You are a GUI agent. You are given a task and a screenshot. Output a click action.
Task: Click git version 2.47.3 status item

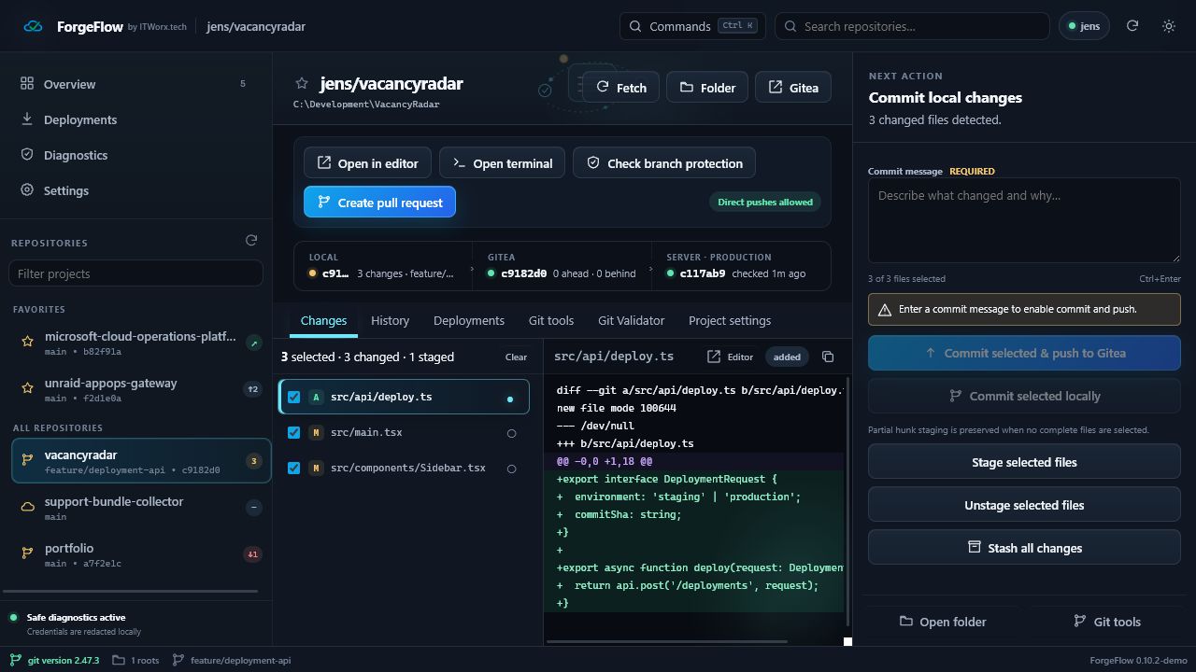[x=55, y=660]
